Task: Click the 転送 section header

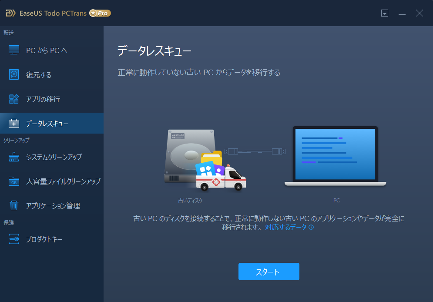Action: (9, 33)
